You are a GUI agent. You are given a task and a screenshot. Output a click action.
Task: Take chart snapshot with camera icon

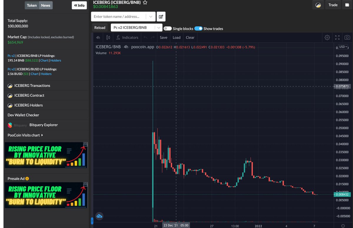click(347, 37)
